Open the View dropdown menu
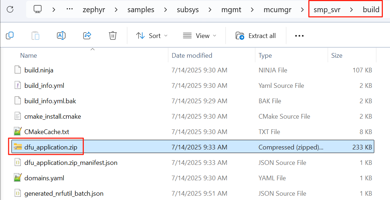 (199, 35)
